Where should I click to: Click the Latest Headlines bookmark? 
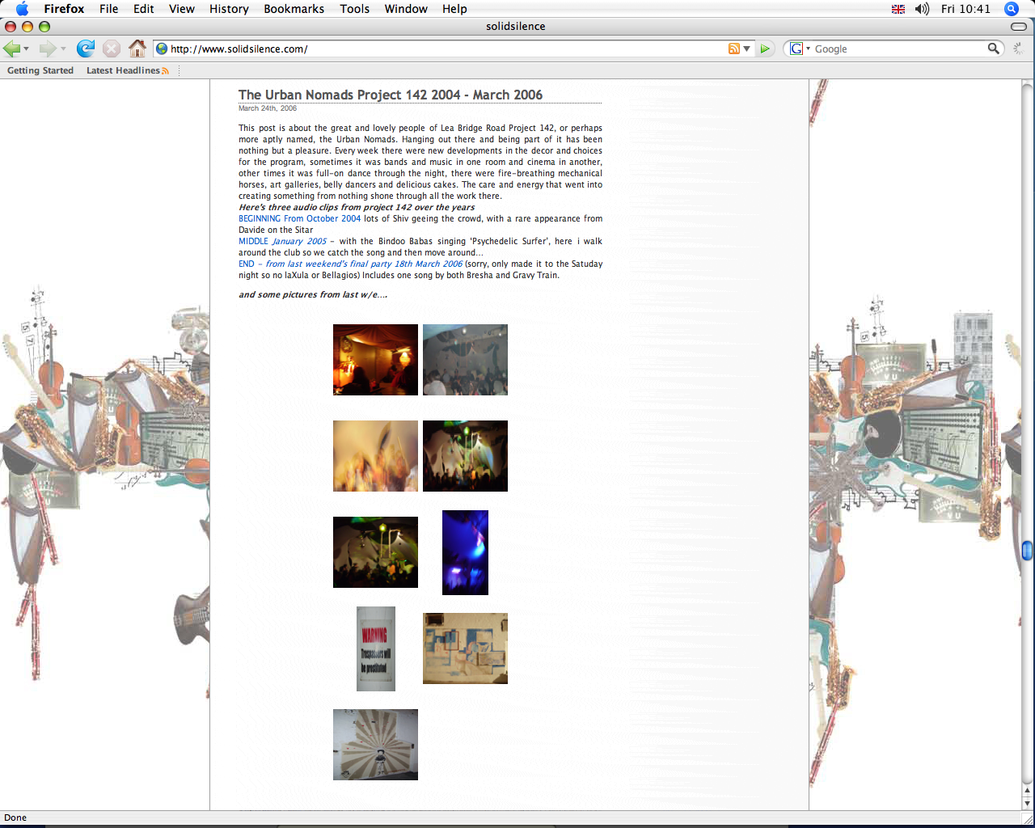tap(123, 70)
